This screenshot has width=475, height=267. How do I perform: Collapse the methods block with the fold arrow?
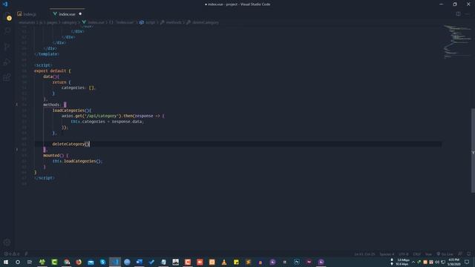[x=16, y=105]
